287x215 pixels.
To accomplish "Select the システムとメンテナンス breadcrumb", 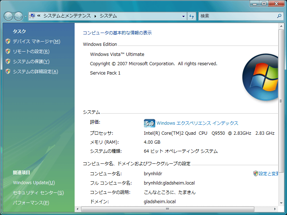I will coord(67,16).
